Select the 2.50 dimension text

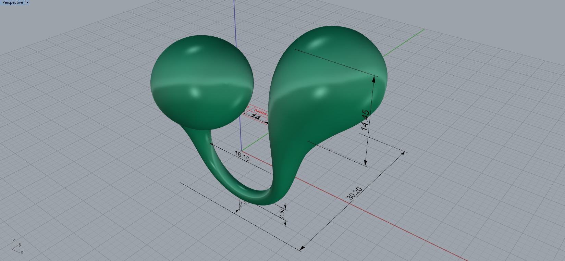pyautogui.click(x=282, y=213)
